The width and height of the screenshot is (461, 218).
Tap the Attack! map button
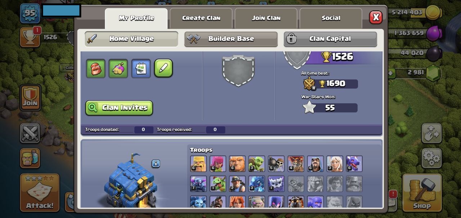(40, 192)
